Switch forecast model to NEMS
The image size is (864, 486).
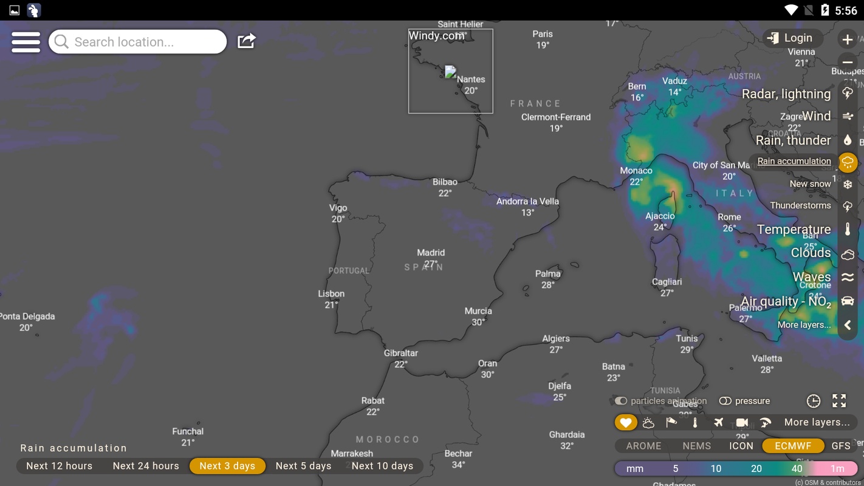tap(696, 446)
